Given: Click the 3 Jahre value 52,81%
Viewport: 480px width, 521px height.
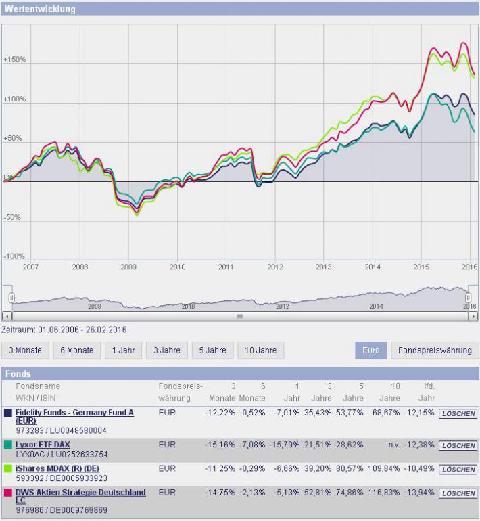Looking at the screenshot, I should point(318,493).
